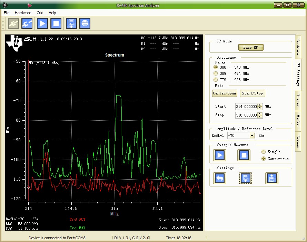Choose Single sweep mode
This screenshot has width=307, height=242.
click(x=264, y=152)
